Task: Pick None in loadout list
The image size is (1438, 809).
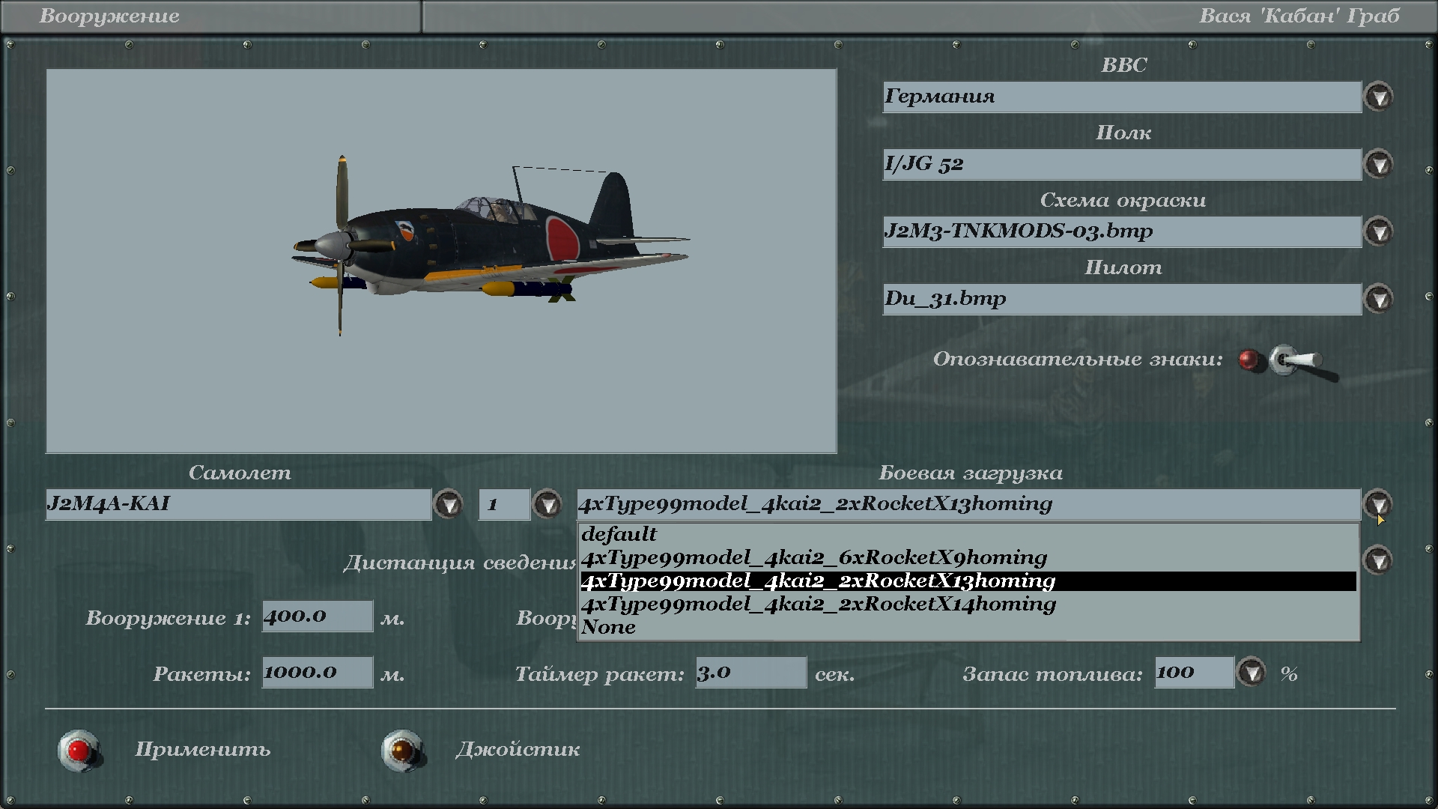Action: 608,627
